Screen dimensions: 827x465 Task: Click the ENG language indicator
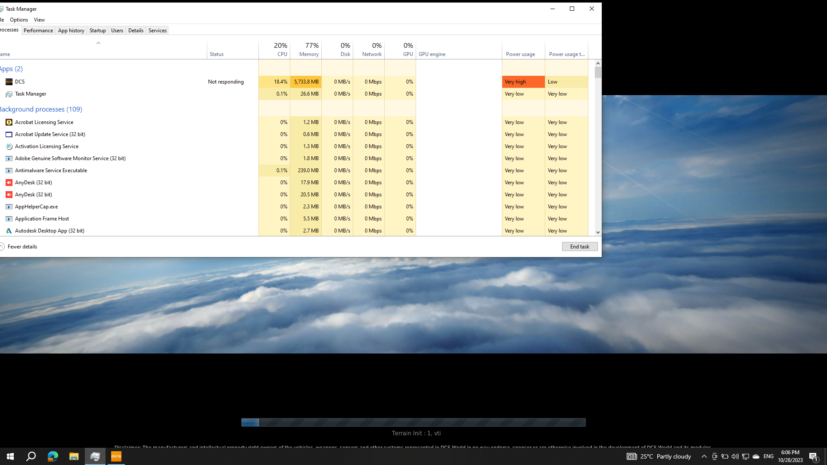(x=769, y=456)
